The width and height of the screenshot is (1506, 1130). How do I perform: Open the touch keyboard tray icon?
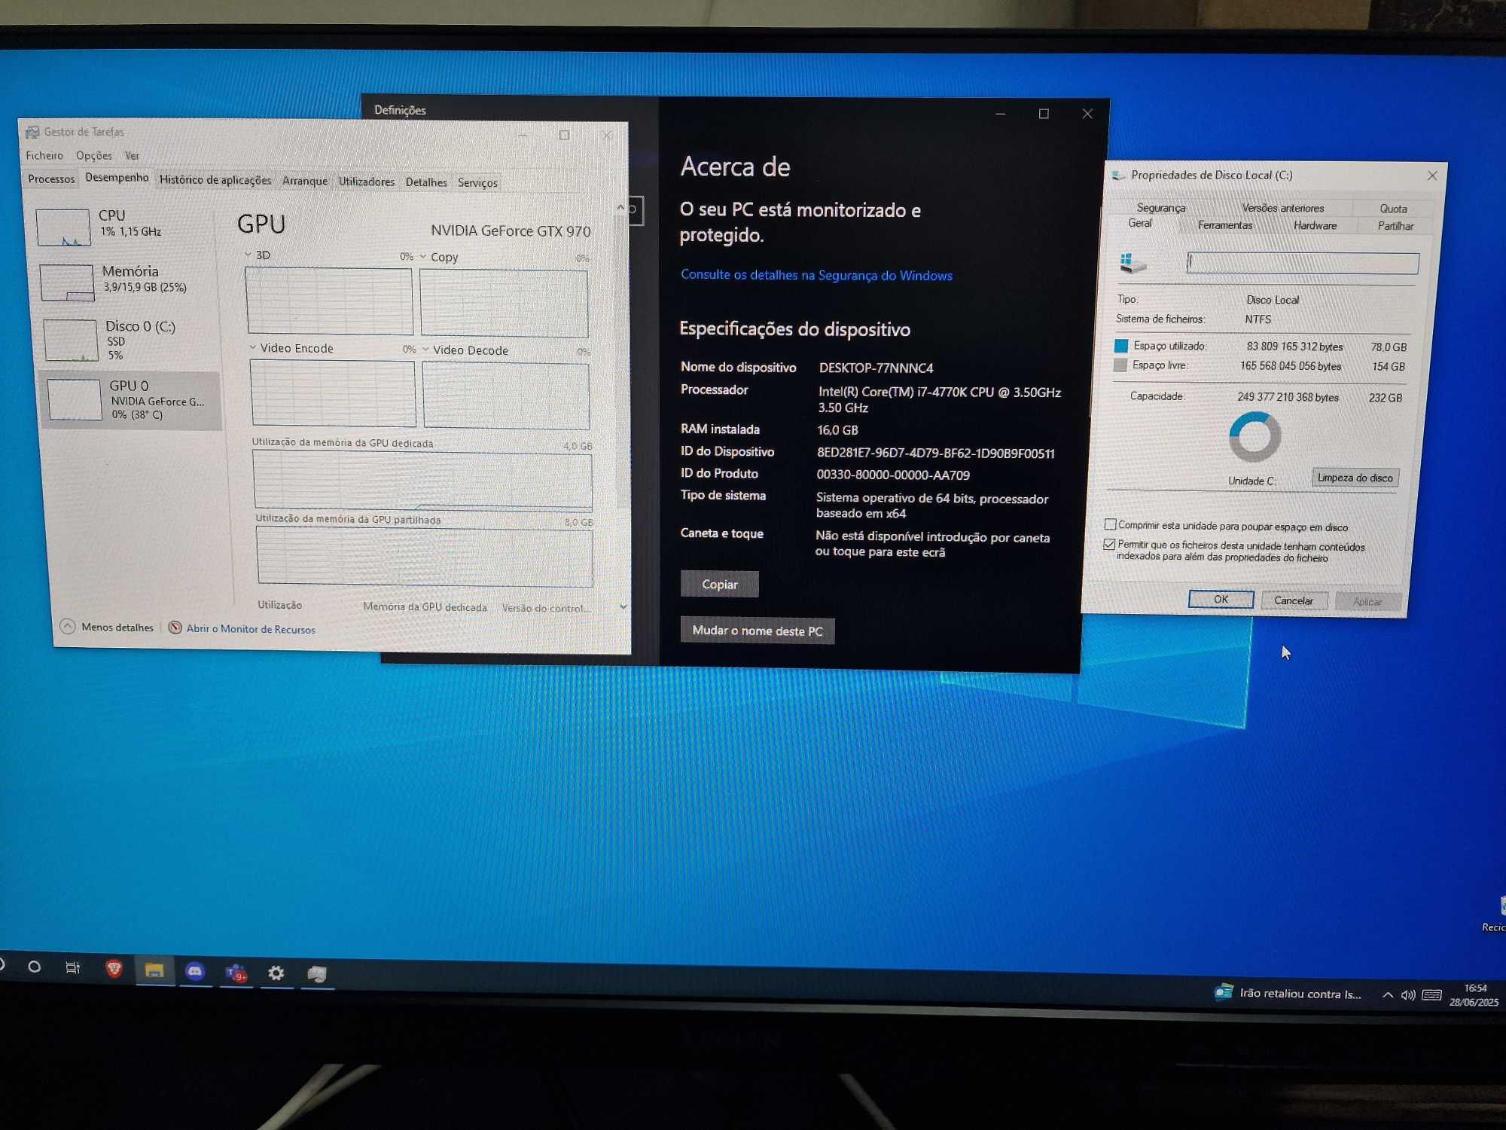1432,996
